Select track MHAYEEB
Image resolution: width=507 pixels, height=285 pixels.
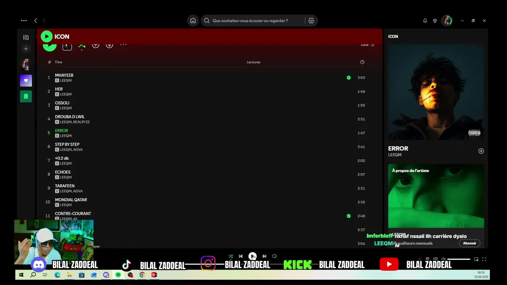(64, 75)
